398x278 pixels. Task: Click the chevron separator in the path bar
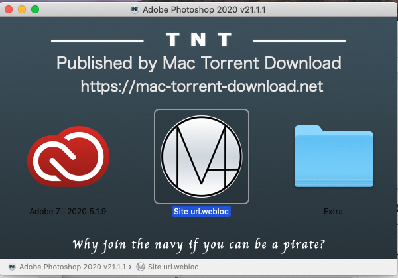coord(129,267)
